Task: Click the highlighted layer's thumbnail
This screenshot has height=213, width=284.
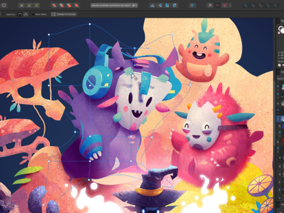Action: 282,118
